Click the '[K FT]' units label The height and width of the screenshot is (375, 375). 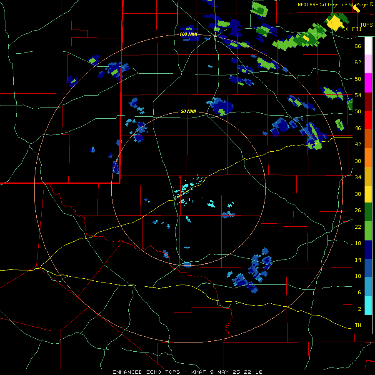(x=352, y=29)
